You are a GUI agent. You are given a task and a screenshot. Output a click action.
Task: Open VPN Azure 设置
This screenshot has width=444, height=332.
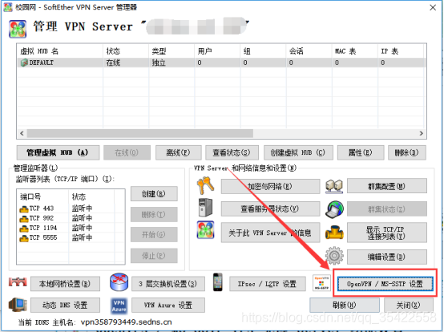tap(168, 305)
